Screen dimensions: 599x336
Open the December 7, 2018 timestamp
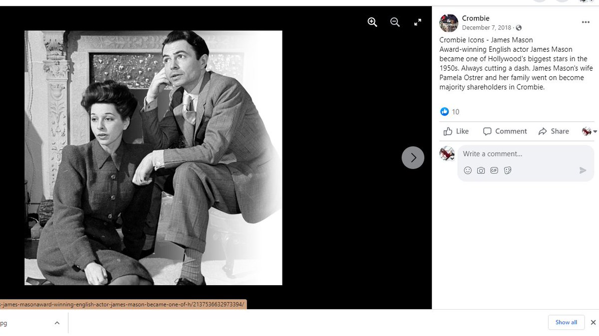(x=487, y=28)
